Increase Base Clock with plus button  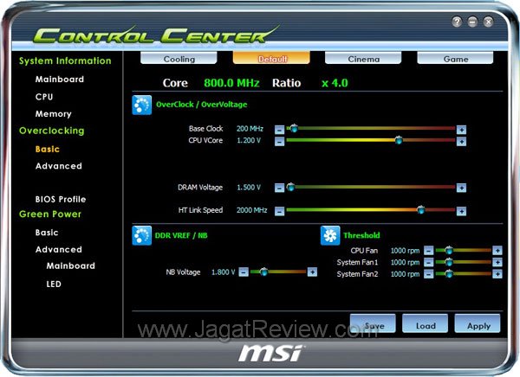point(461,130)
